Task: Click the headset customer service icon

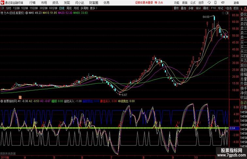Action: coord(209,3)
